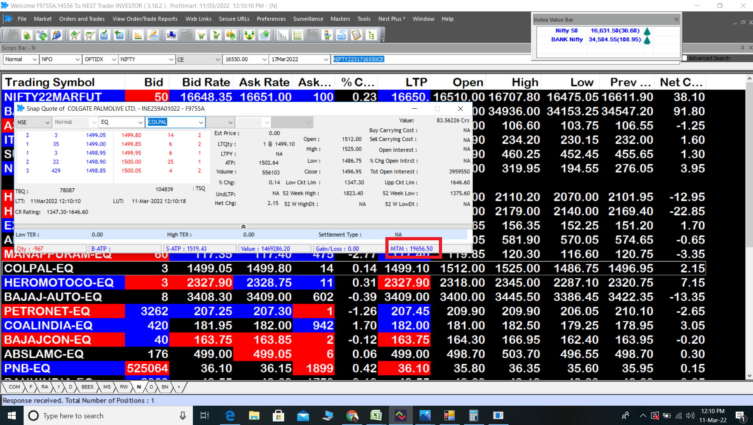Open the Preferences menu

(271, 19)
